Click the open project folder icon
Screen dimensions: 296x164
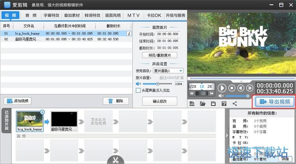coord(202,103)
